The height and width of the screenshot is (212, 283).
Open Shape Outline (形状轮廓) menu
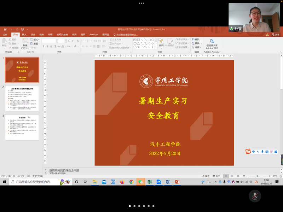coord(182,43)
